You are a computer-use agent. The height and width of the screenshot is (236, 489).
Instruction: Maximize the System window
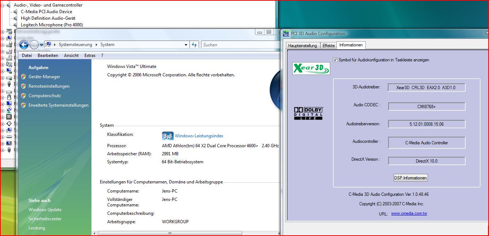pos(269,32)
